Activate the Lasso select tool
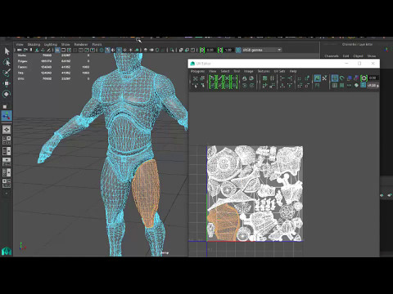The width and height of the screenshot is (393, 294). pyautogui.click(x=7, y=62)
